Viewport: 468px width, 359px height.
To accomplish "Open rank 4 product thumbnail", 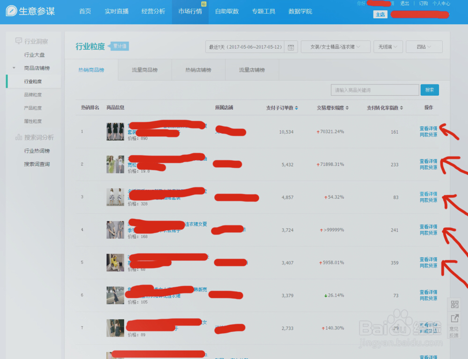I will coord(115,230).
